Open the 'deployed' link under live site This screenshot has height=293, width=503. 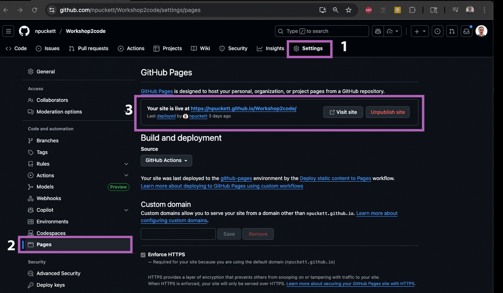pos(166,116)
